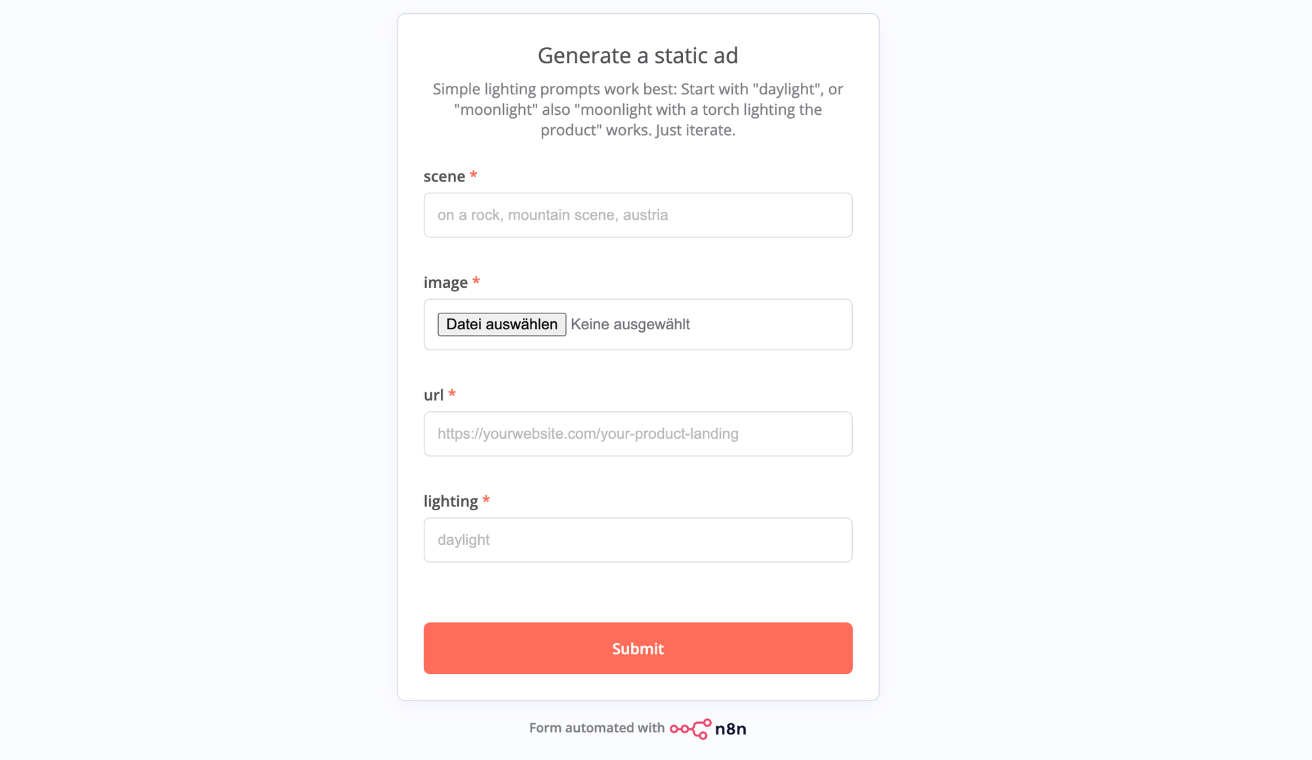Open file picker via Datei auswählen
The height and width of the screenshot is (760, 1312).
(502, 325)
